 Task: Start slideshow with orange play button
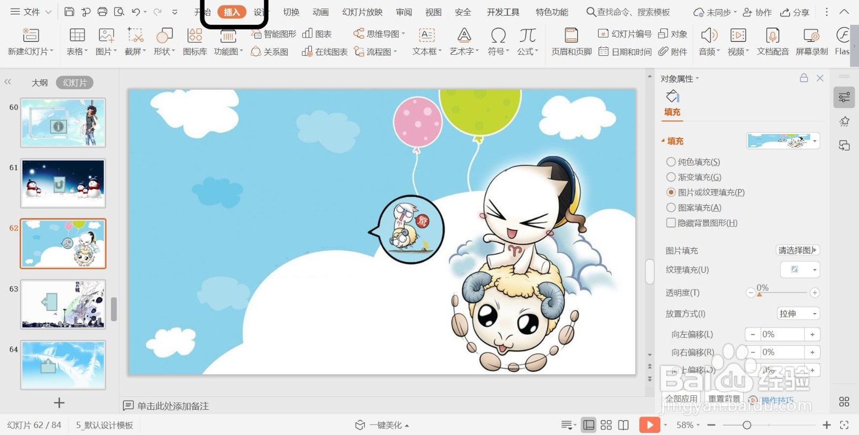[650, 425]
